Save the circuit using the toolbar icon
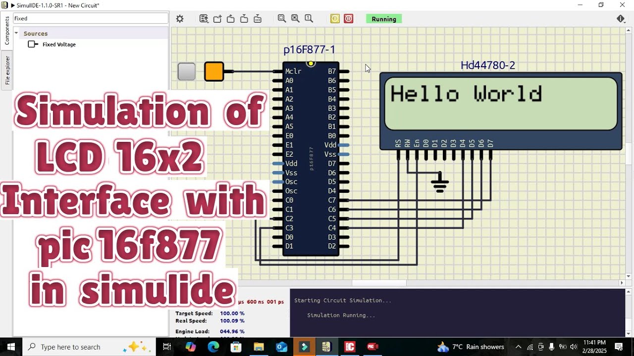 point(244,19)
